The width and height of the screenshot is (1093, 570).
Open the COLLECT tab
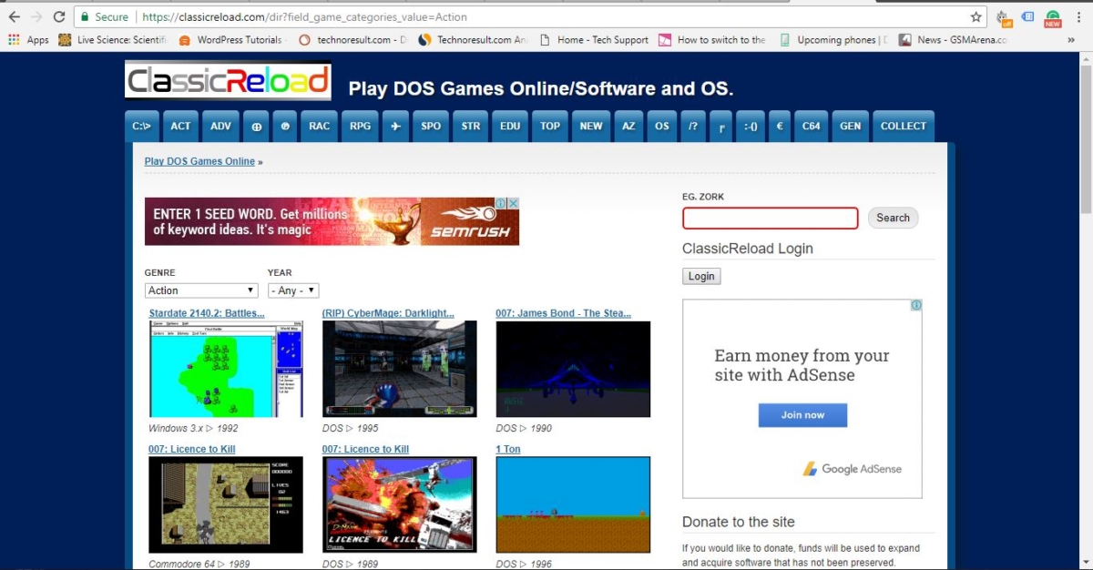click(903, 126)
